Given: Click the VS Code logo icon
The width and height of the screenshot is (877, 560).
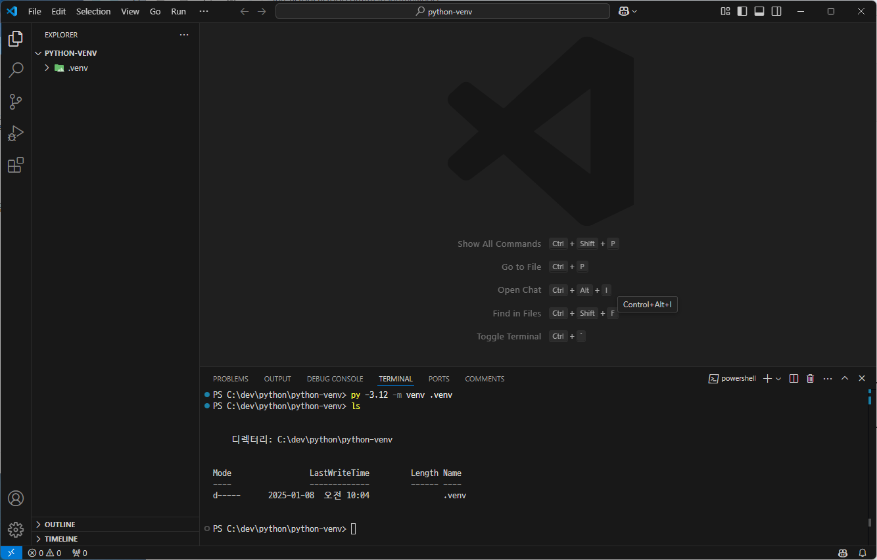Looking at the screenshot, I should pos(12,11).
